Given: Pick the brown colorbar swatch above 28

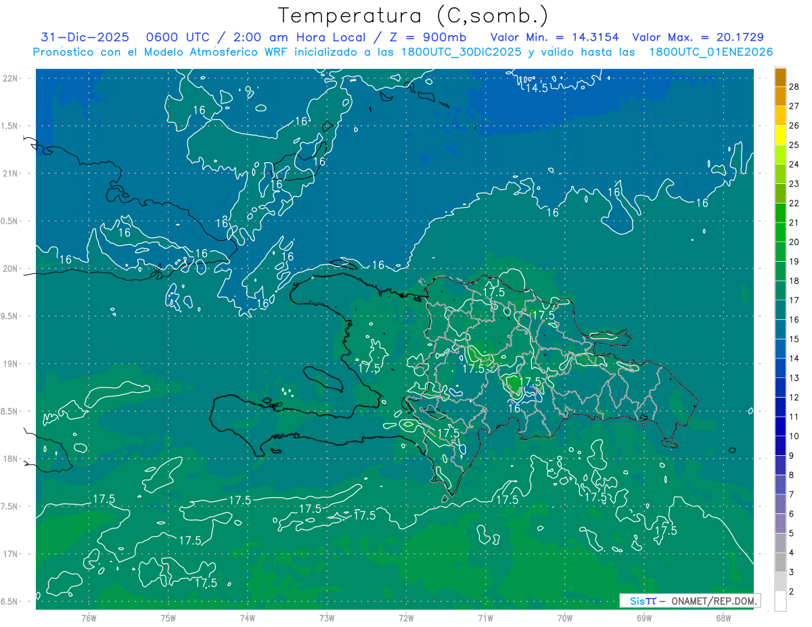Looking at the screenshot, I should [780, 76].
